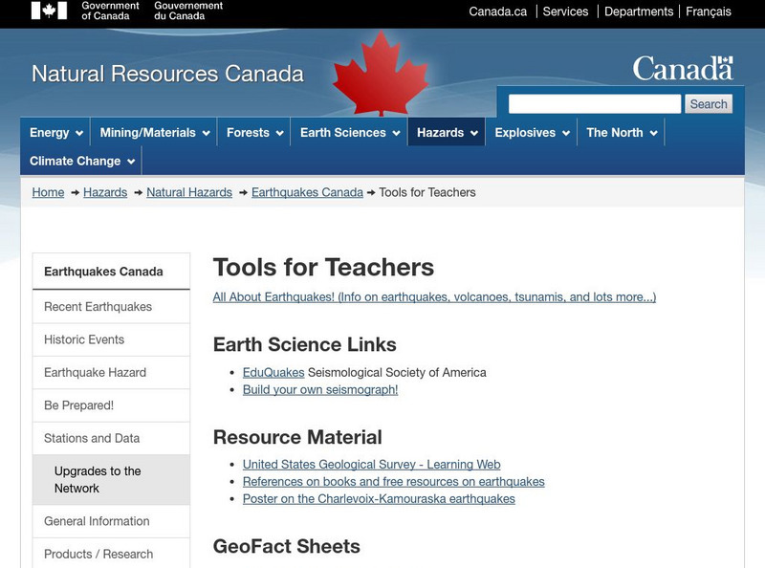Click Tools for Teachers breadcrumb text
This screenshot has height=568, width=765.
coord(427,192)
